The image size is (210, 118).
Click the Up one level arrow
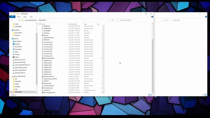[x=19, y=20]
